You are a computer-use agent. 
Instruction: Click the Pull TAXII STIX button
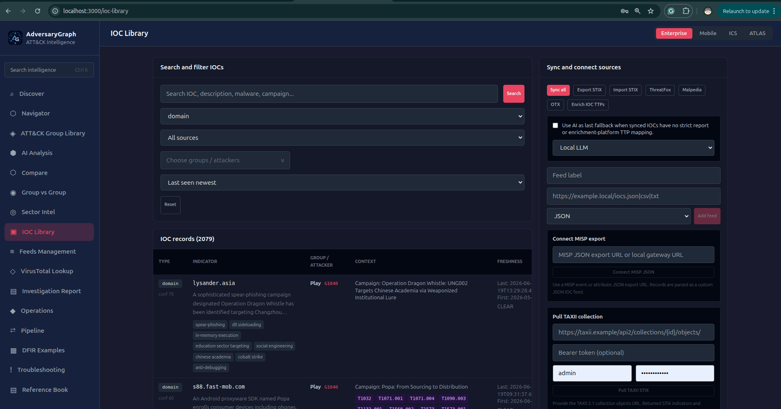[x=634, y=391]
